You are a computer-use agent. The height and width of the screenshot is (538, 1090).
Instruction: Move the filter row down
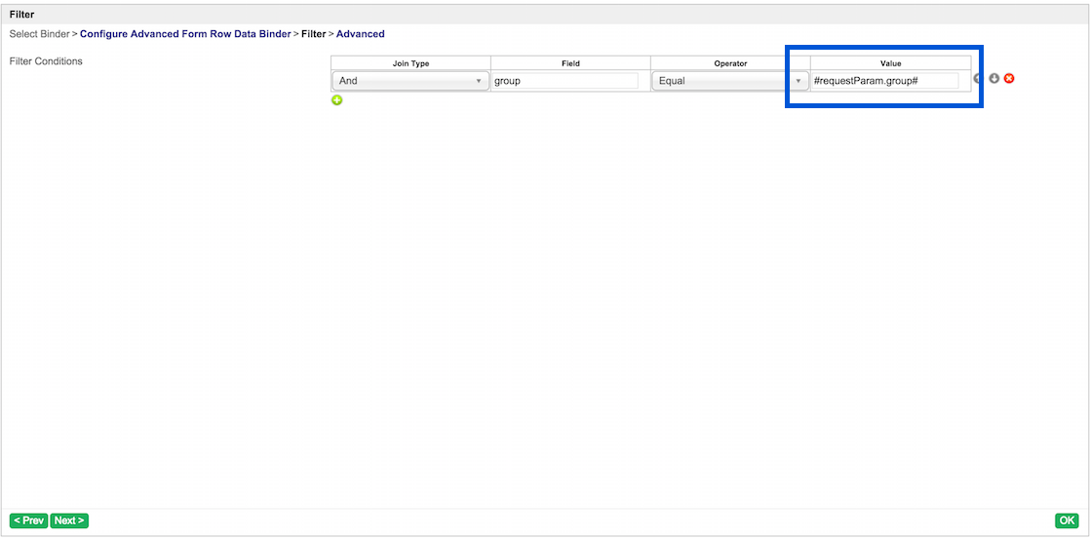[x=994, y=79]
